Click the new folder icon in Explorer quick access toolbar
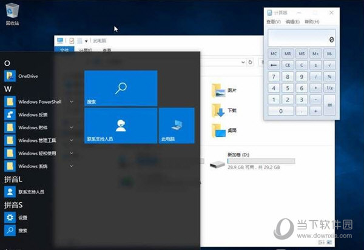 (x=79, y=41)
